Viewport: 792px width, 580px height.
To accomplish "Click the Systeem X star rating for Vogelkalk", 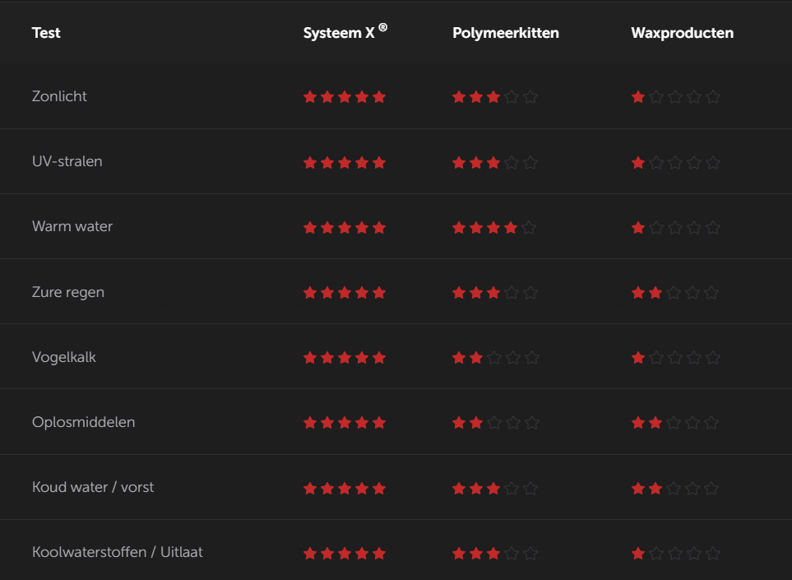I will tap(344, 358).
